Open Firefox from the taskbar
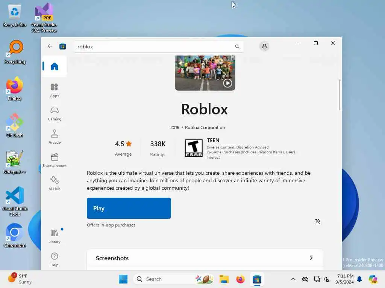Image resolution: width=385 pixels, height=288 pixels. [x=240, y=279]
